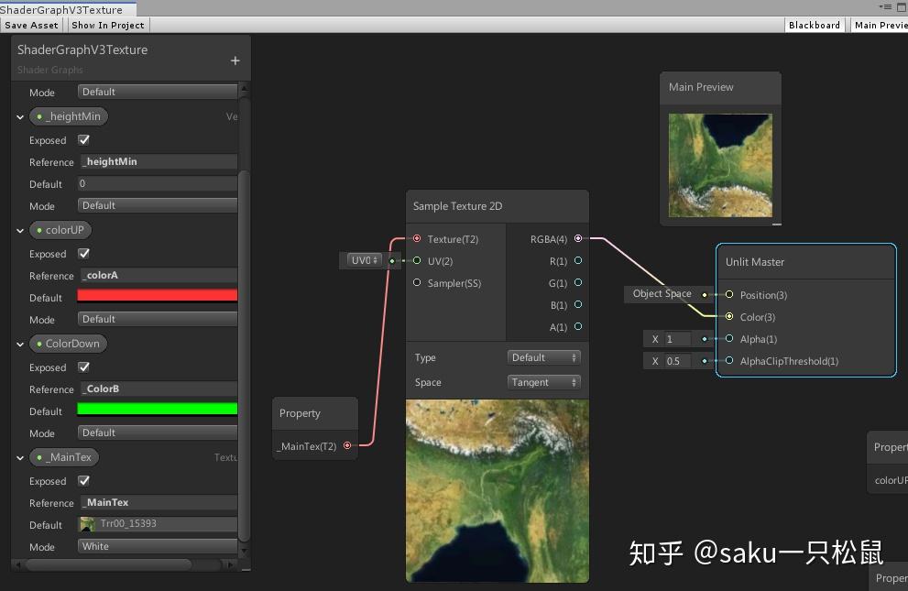Select the Color(3) port on Unlit Master
Image resolution: width=908 pixels, height=591 pixels.
[727, 317]
